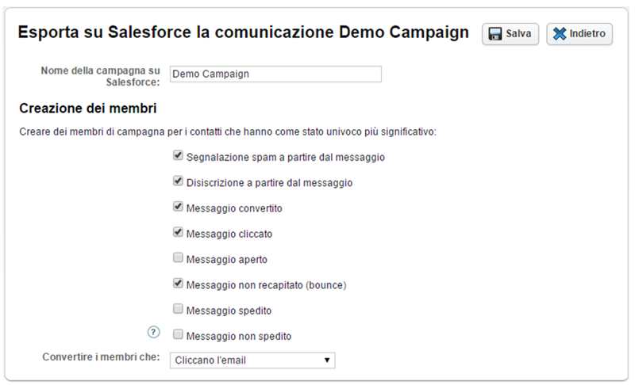Enable the Messaggio aperto checkbox
635x385 pixels.
pos(179,258)
